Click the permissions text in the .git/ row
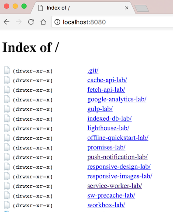 33,71
